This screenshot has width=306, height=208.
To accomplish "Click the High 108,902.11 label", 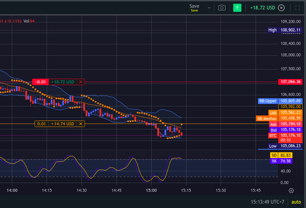I will pyautogui.click(x=285, y=30).
